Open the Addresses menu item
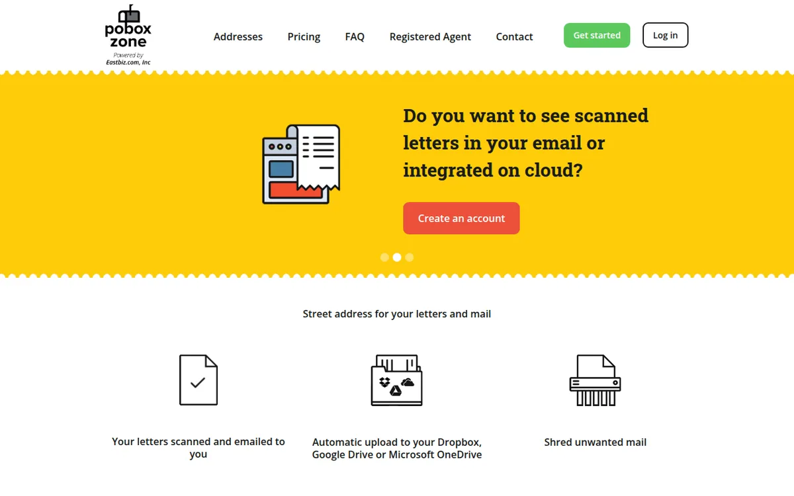This screenshot has height=496, width=794. point(238,36)
